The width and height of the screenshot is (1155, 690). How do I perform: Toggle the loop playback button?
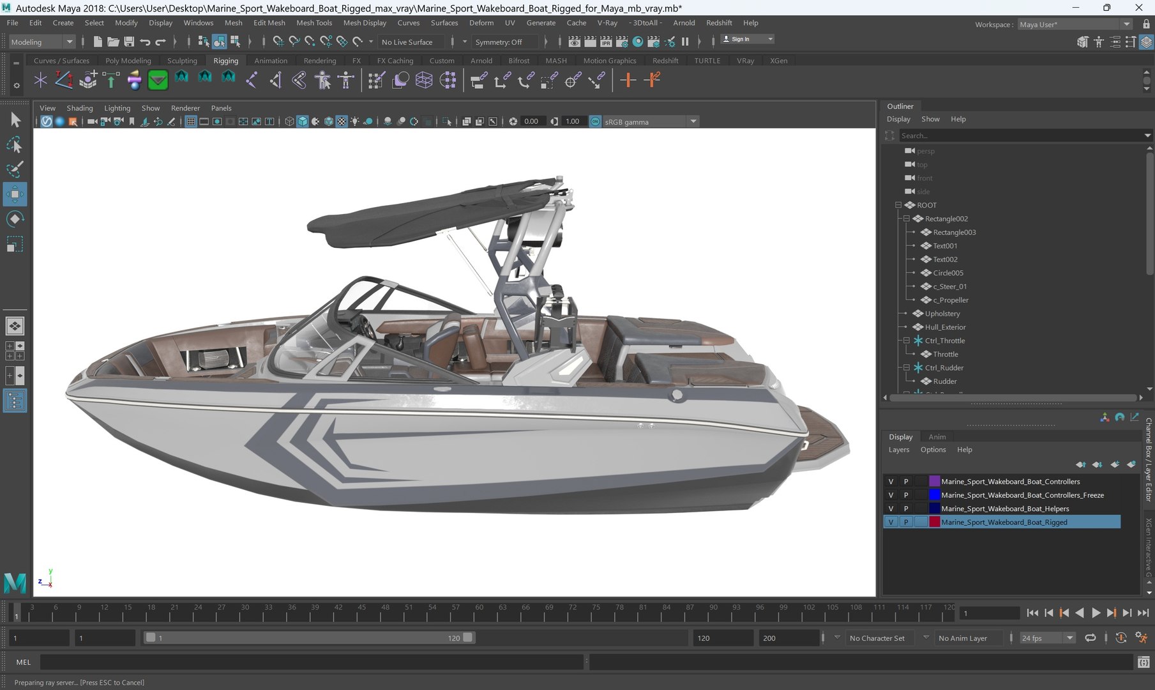1091,638
